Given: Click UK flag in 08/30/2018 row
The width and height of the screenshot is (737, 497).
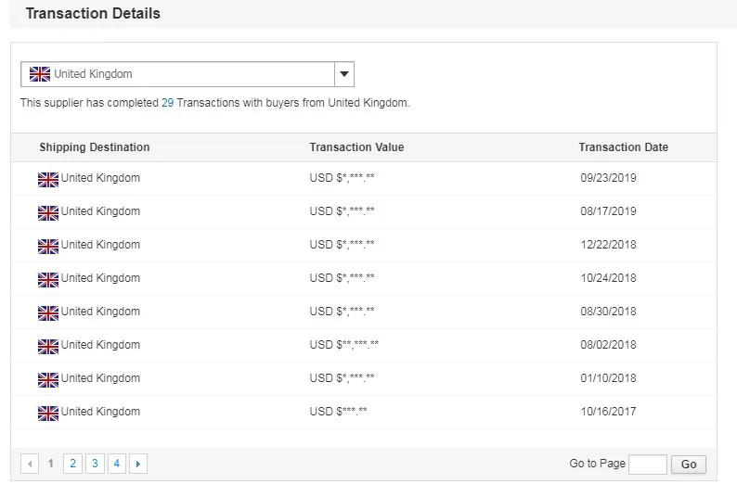Looking at the screenshot, I should 47,312.
